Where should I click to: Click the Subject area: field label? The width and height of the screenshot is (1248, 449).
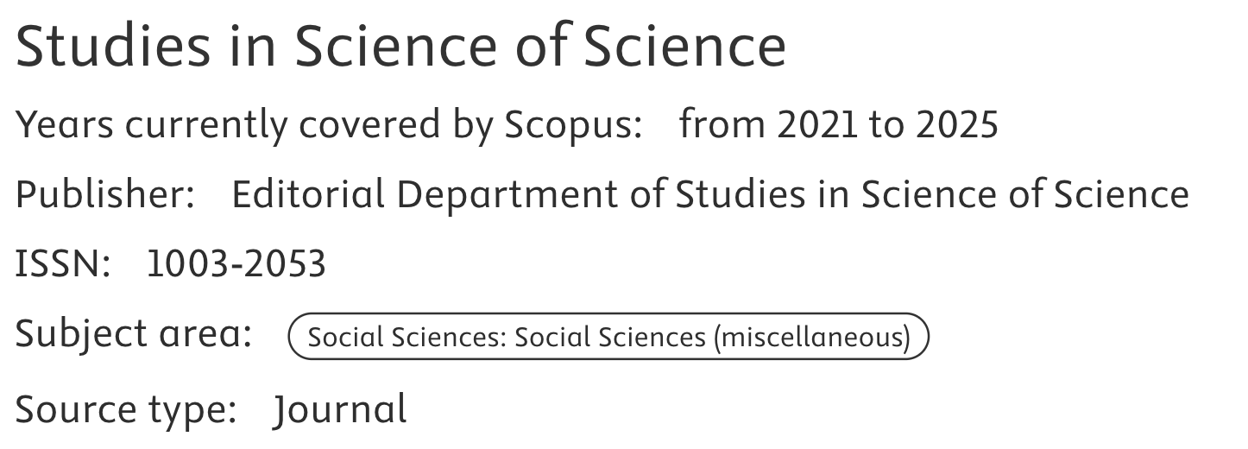pyautogui.click(x=134, y=334)
